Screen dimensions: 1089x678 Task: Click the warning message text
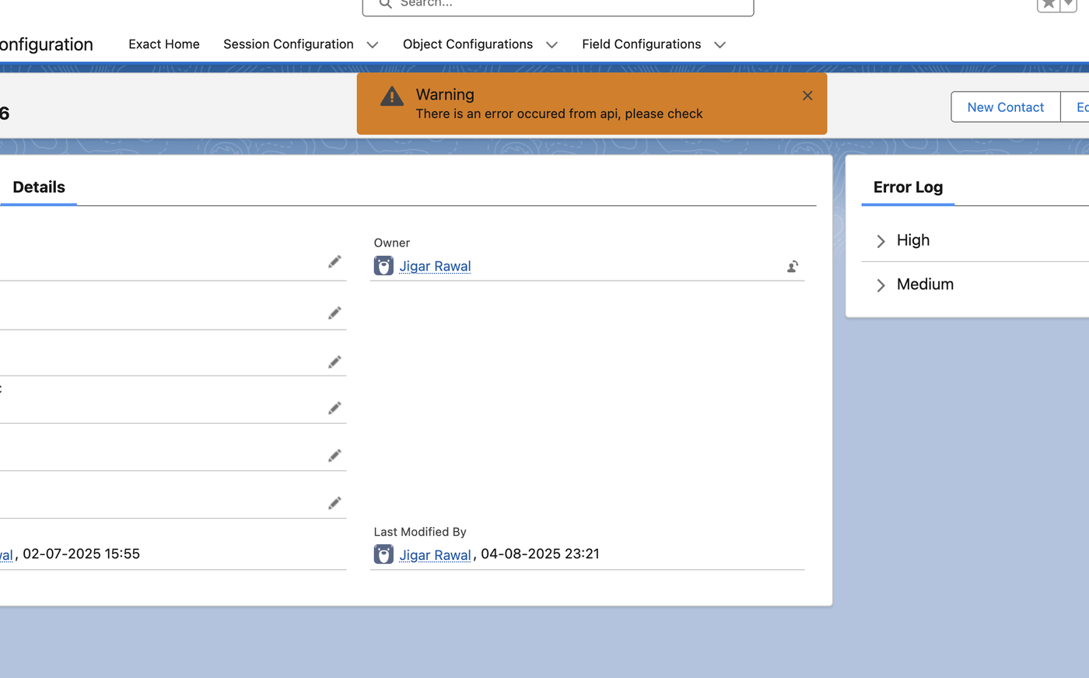559,114
